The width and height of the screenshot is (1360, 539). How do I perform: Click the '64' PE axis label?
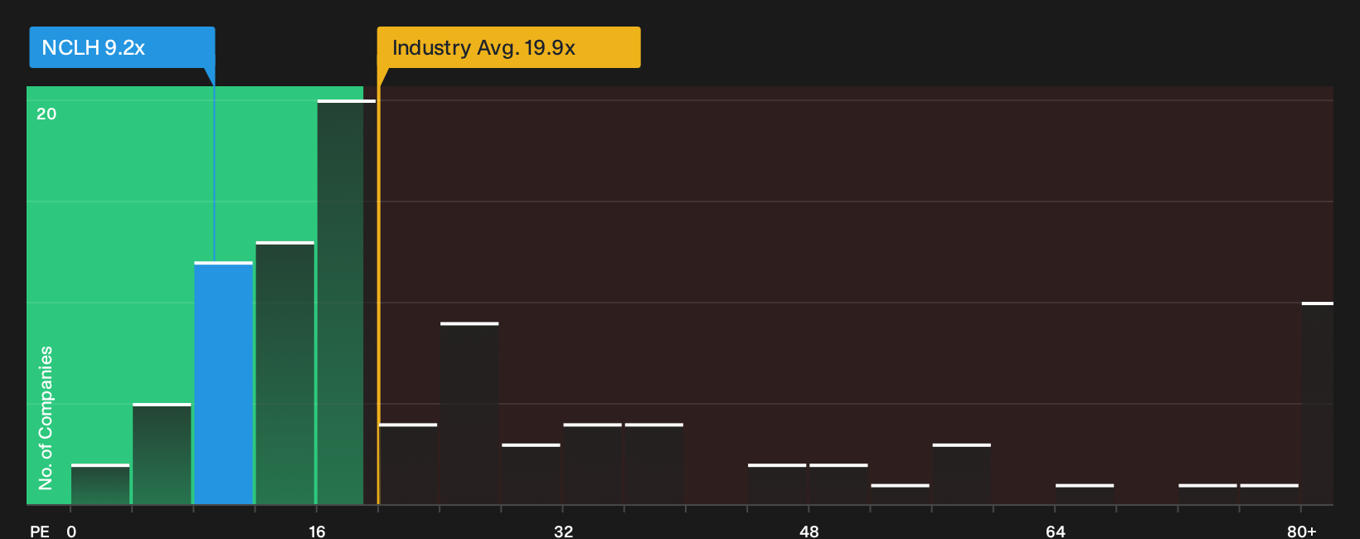point(1055,531)
